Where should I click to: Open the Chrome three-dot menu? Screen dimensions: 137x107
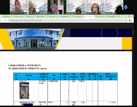(x=132, y=20)
